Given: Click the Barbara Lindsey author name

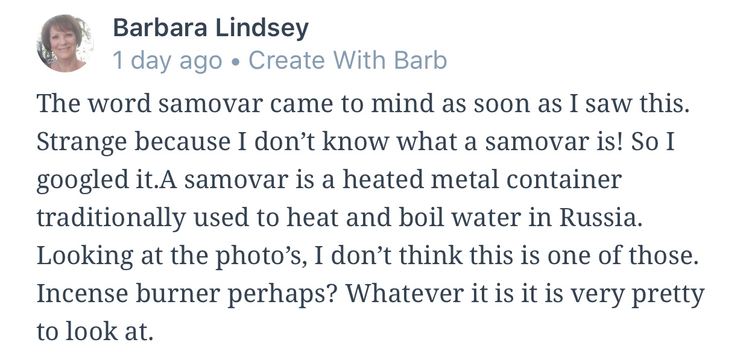Looking at the screenshot, I should pyautogui.click(x=210, y=28).
